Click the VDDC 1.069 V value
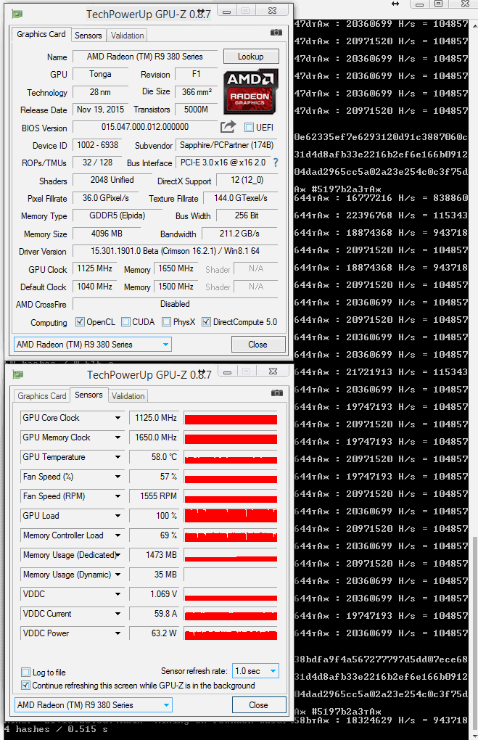 click(x=156, y=594)
